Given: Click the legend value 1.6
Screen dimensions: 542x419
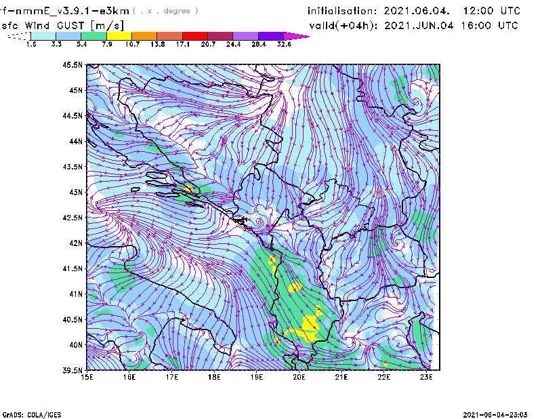Looking at the screenshot, I should 31,44.
